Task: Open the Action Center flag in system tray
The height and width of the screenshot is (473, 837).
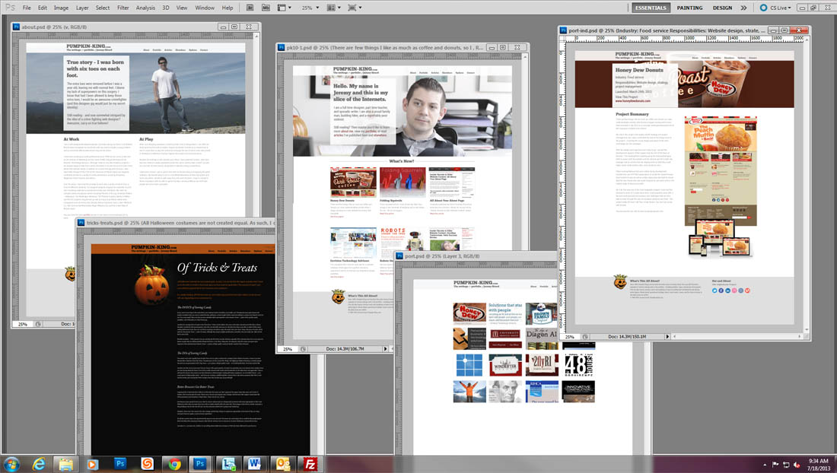Action: [x=775, y=465]
